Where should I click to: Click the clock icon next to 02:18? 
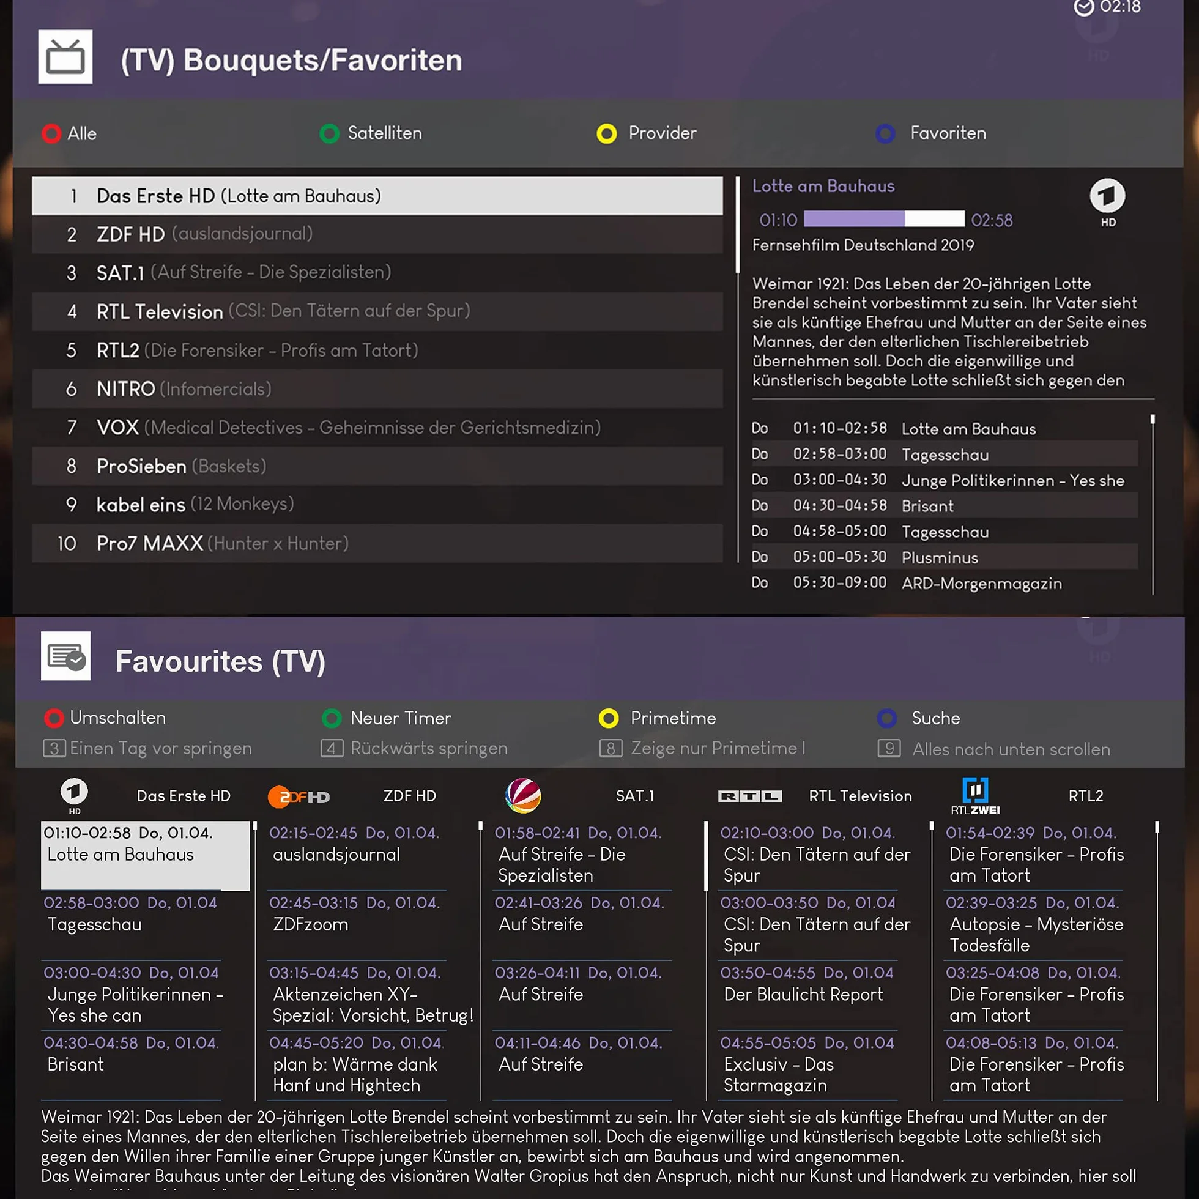click(1083, 7)
